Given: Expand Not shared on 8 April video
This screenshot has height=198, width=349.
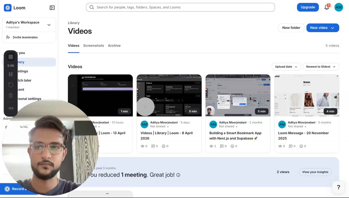Looking at the screenshot, I should tap(159, 127).
